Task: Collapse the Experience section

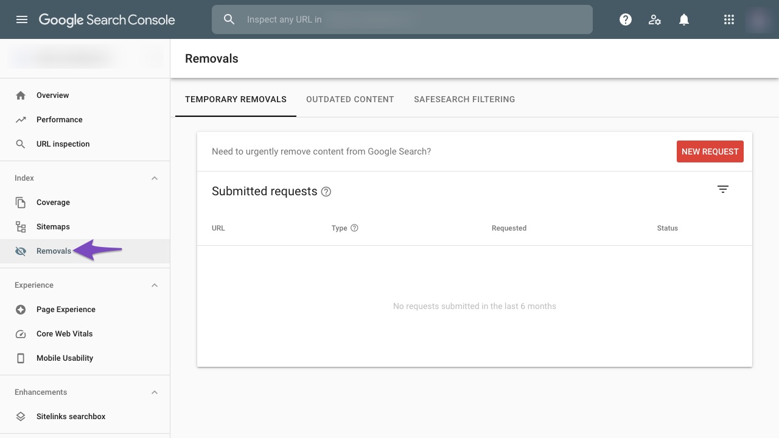Action: [x=155, y=285]
